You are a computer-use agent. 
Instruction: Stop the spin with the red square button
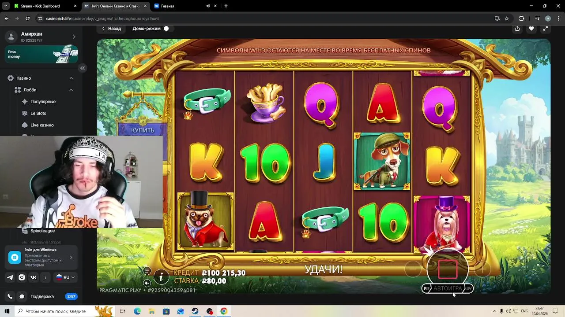pos(448,269)
